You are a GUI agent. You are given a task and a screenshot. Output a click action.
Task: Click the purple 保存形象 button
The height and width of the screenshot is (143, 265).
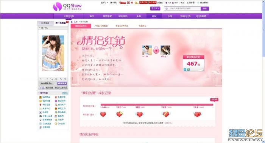coord(62,83)
